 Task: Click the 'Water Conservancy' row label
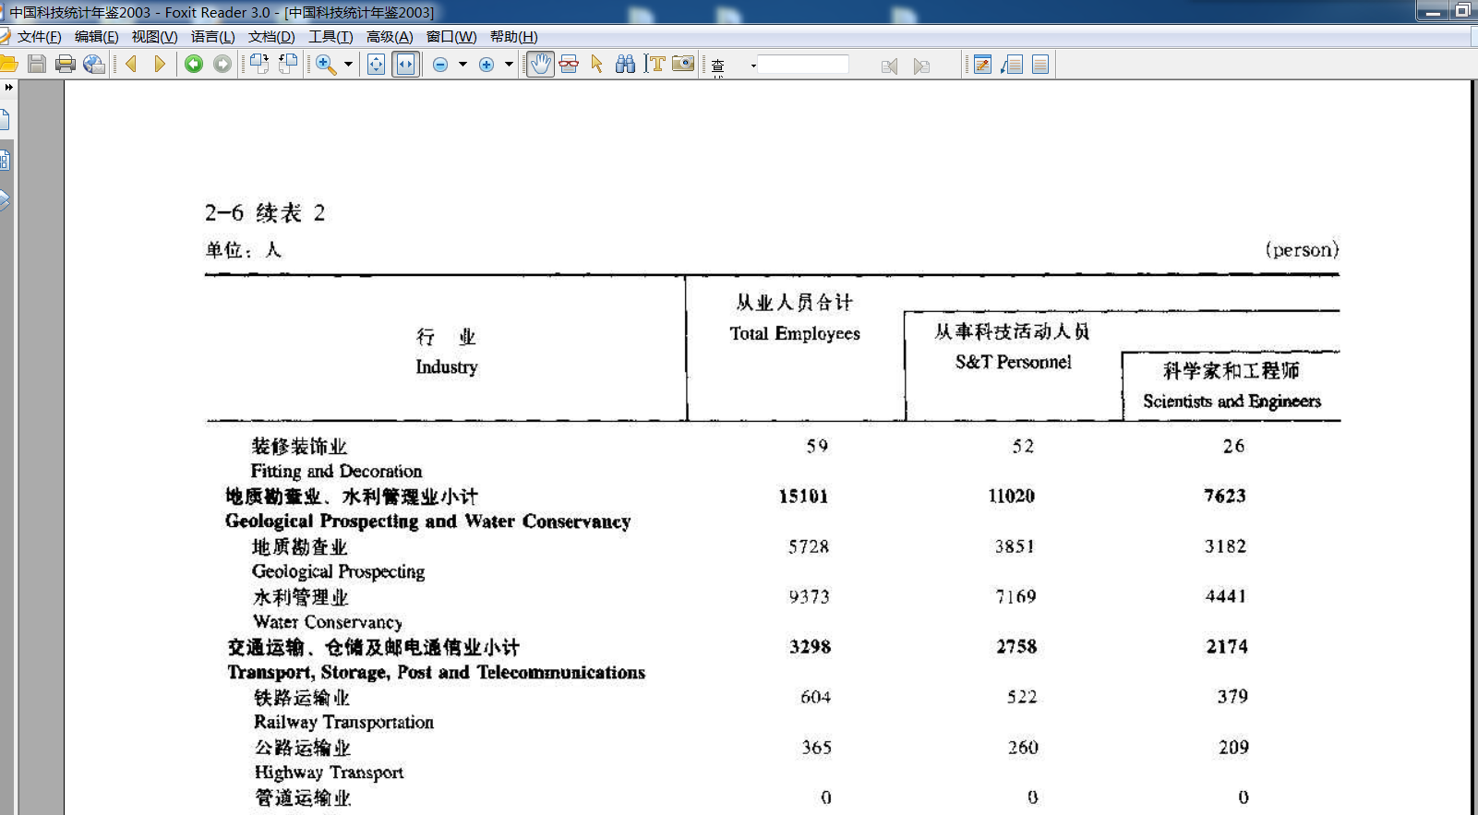(x=328, y=622)
